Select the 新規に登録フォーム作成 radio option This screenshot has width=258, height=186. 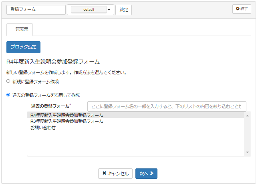[8, 81]
